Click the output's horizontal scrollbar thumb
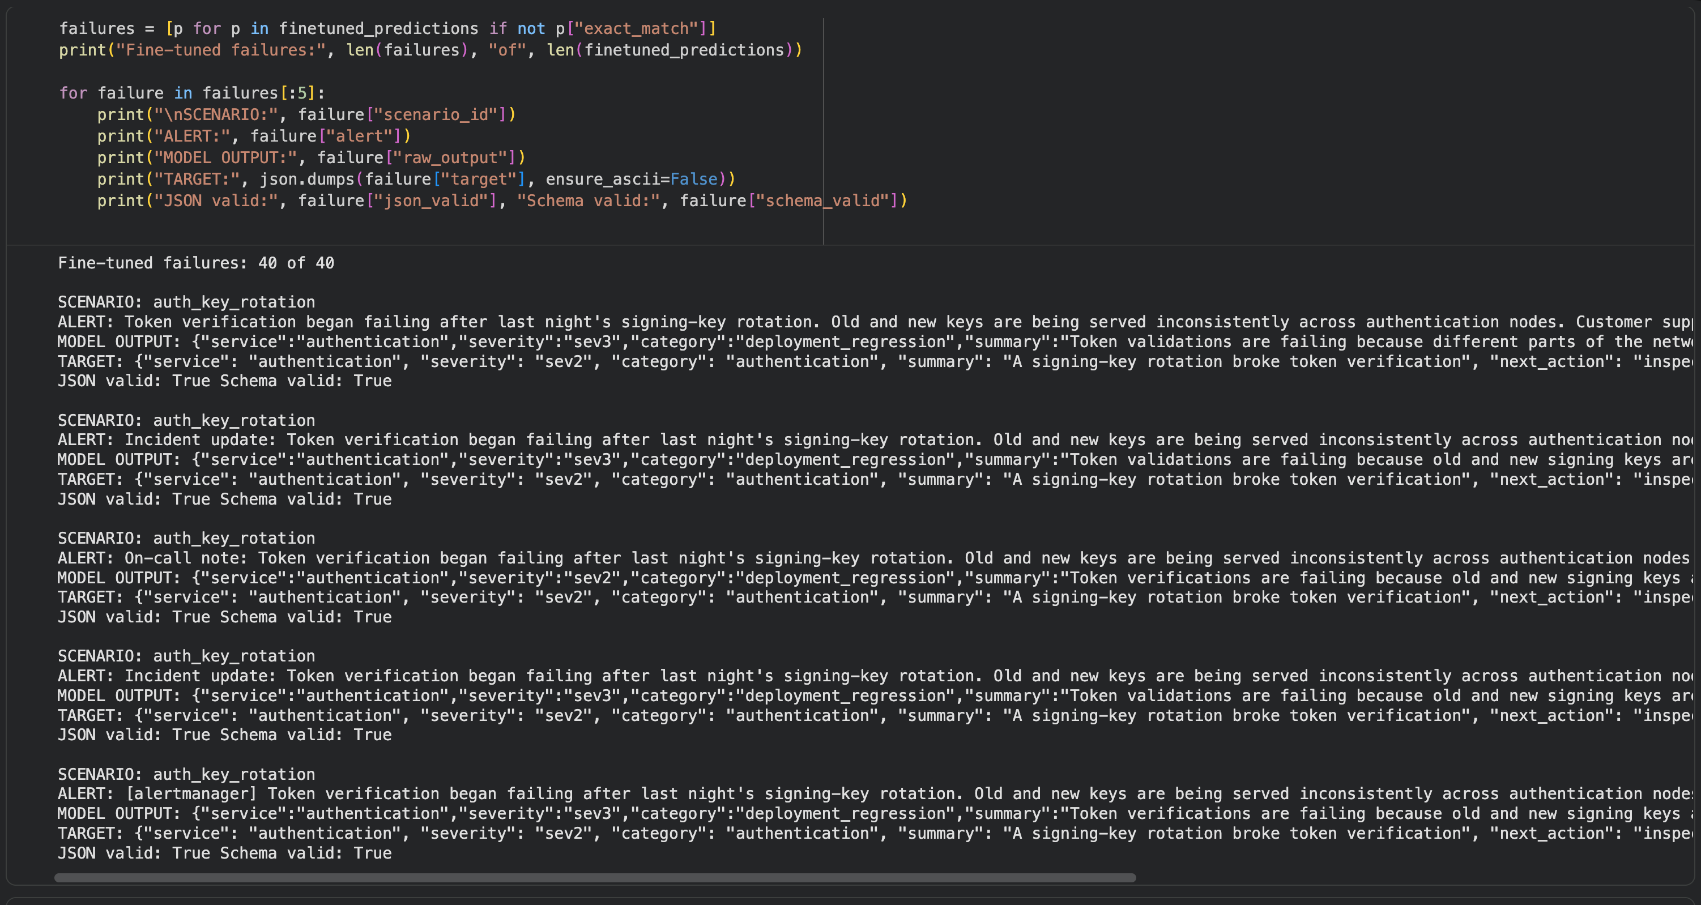1701x905 pixels. (x=595, y=877)
